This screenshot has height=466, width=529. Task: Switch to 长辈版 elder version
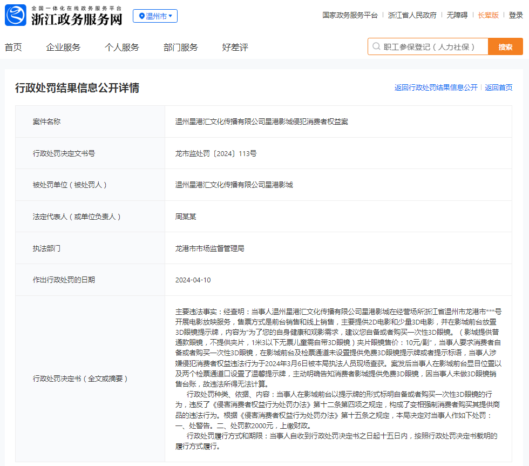click(488, 15)
